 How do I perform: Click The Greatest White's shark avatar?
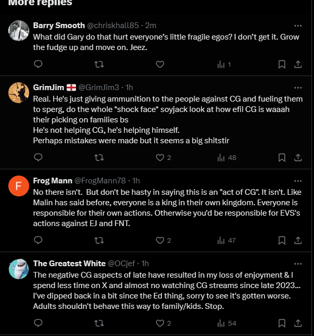pyautogui.click(x=19, y=269)
